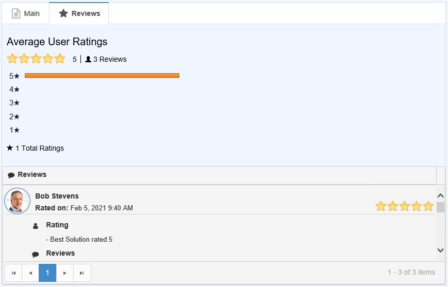Go to previous page of reviews
The image size is (448, 287).
[x=30, y=273]
